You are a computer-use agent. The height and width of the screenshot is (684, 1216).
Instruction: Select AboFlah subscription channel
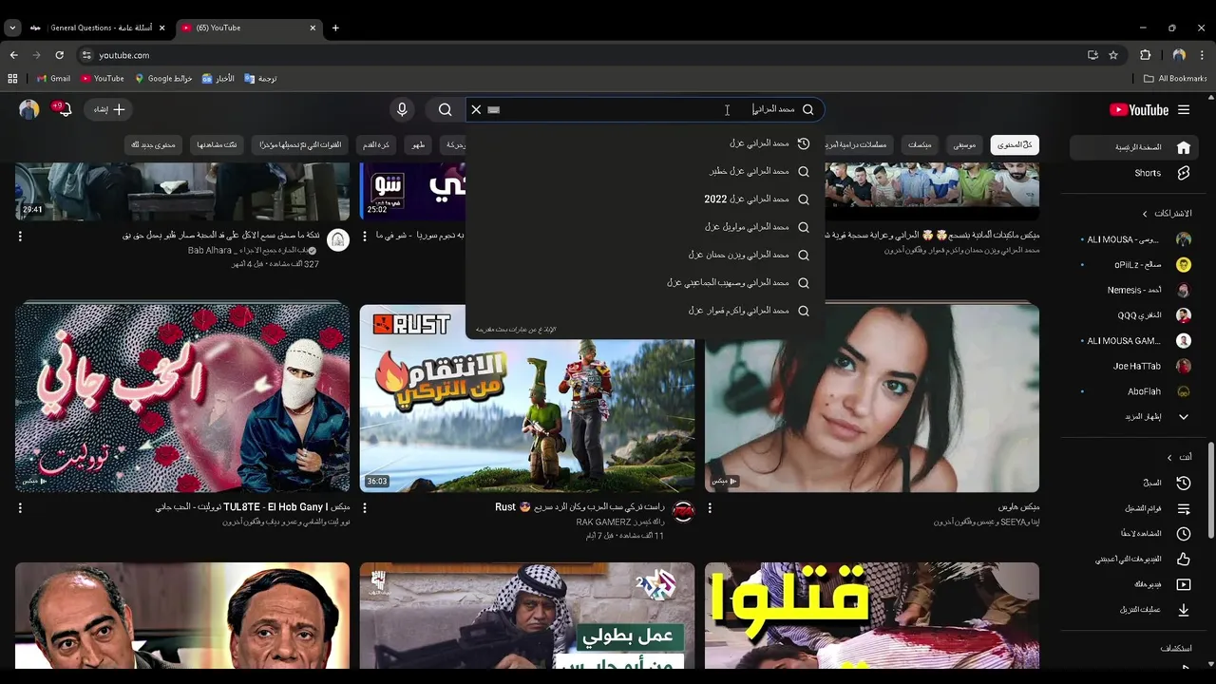tap(1135, 391)
